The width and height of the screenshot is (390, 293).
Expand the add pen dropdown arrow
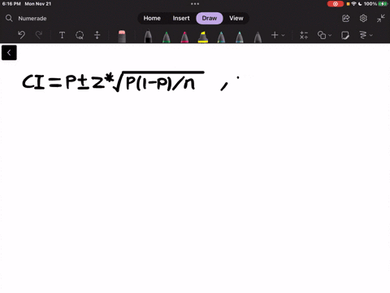283,35
